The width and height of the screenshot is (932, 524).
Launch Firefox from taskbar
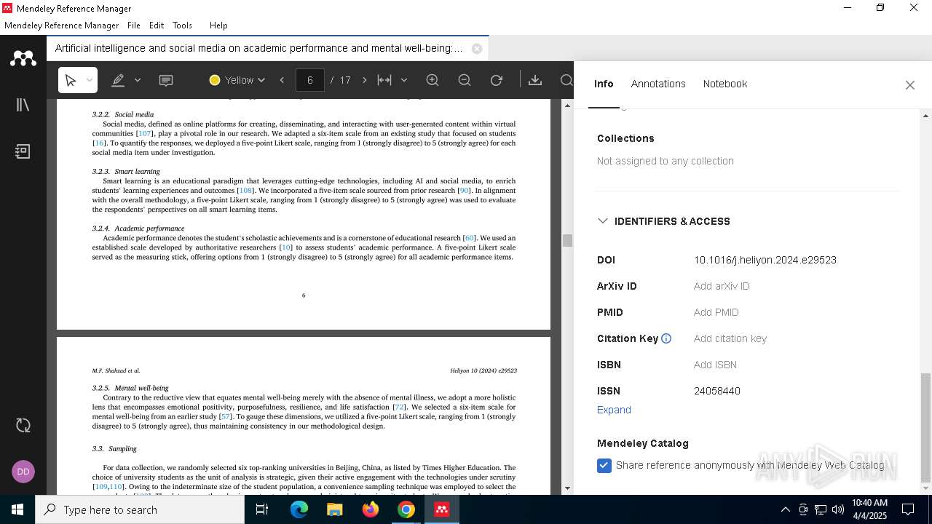371,509
